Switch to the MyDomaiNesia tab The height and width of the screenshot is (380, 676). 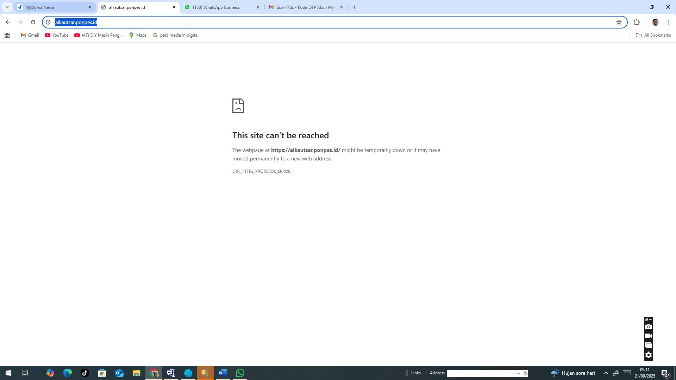[55, 7]
